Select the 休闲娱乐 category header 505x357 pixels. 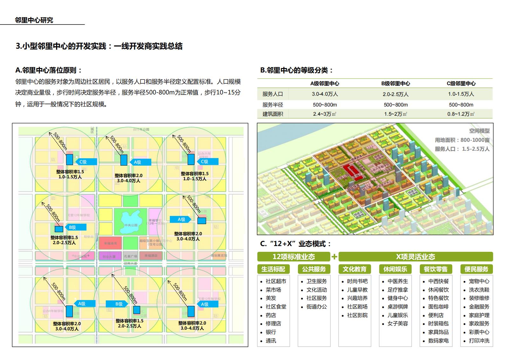[x=395, y=269]
